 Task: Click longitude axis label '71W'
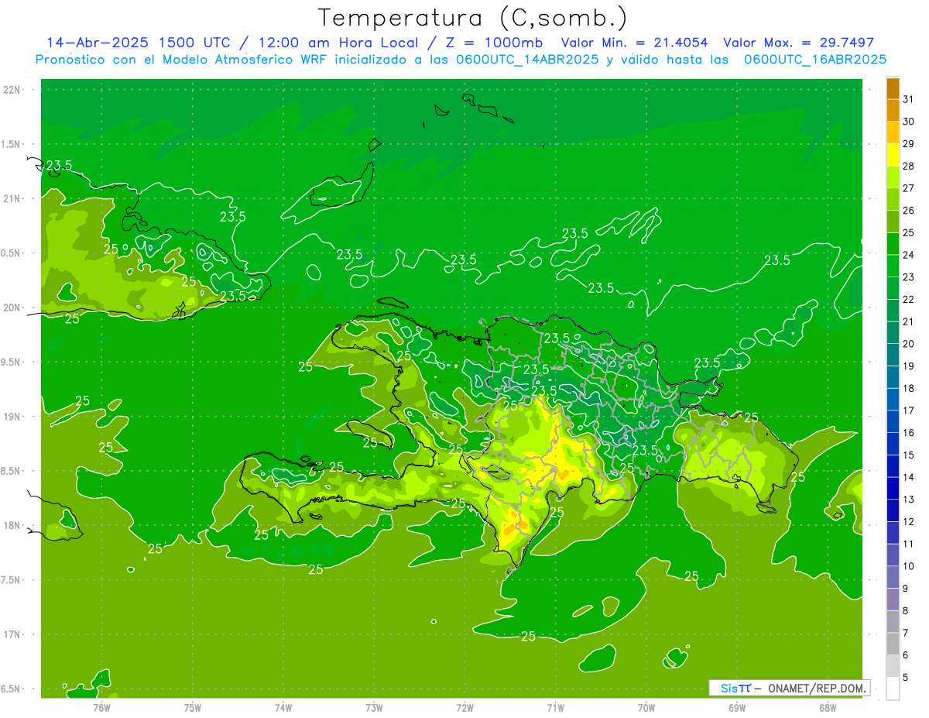tap(555, 707)
